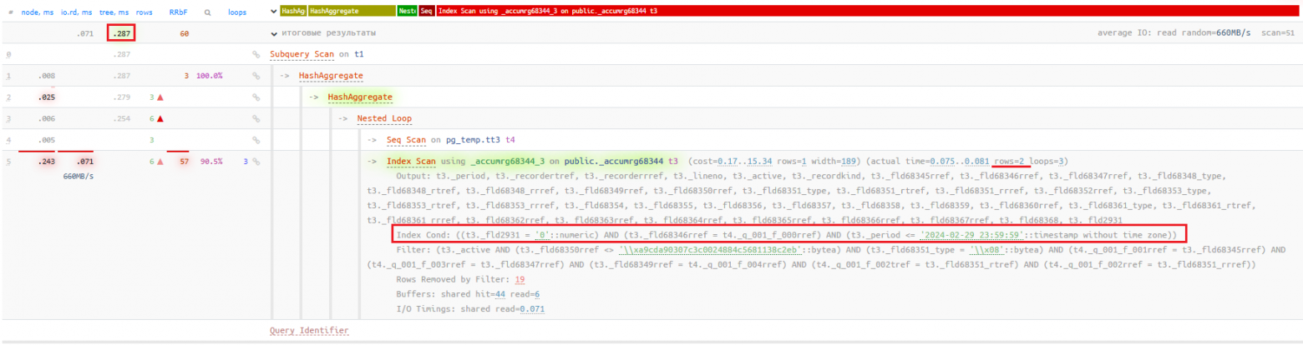The height and width of the screenshot is (345, 1303).
Task: Click 100.0% value in row 1
Action: pyautogui.click(x=209, y=76)
